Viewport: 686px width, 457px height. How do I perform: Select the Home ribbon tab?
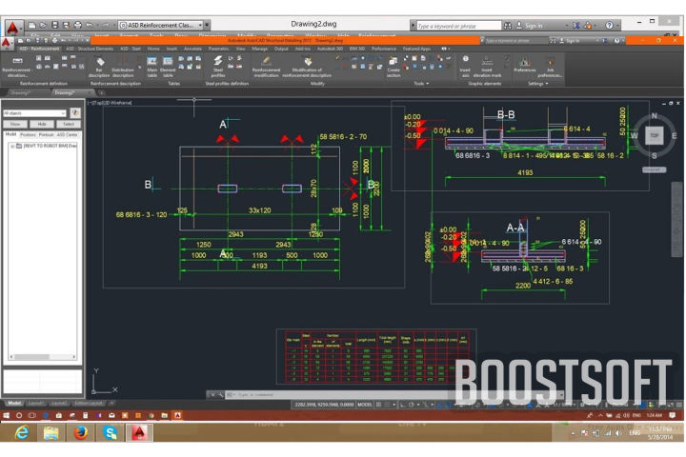153,49
